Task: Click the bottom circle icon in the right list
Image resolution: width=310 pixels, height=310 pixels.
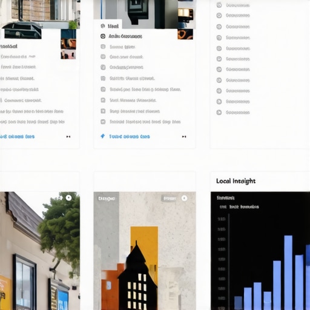Action: click(x=219, y=113)
